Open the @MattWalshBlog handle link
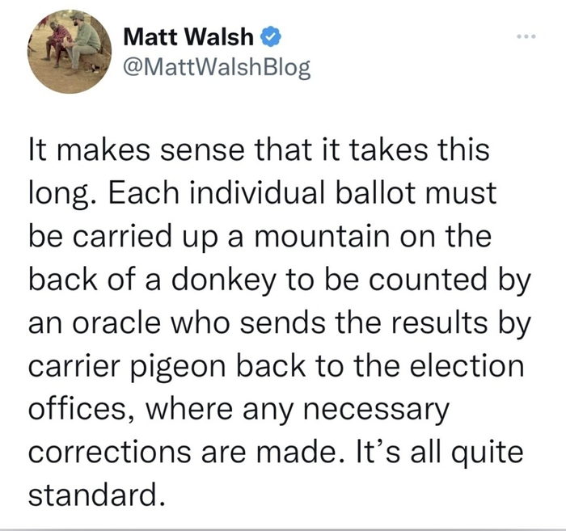This screenshot has height=531, width=566. (214, 68)
